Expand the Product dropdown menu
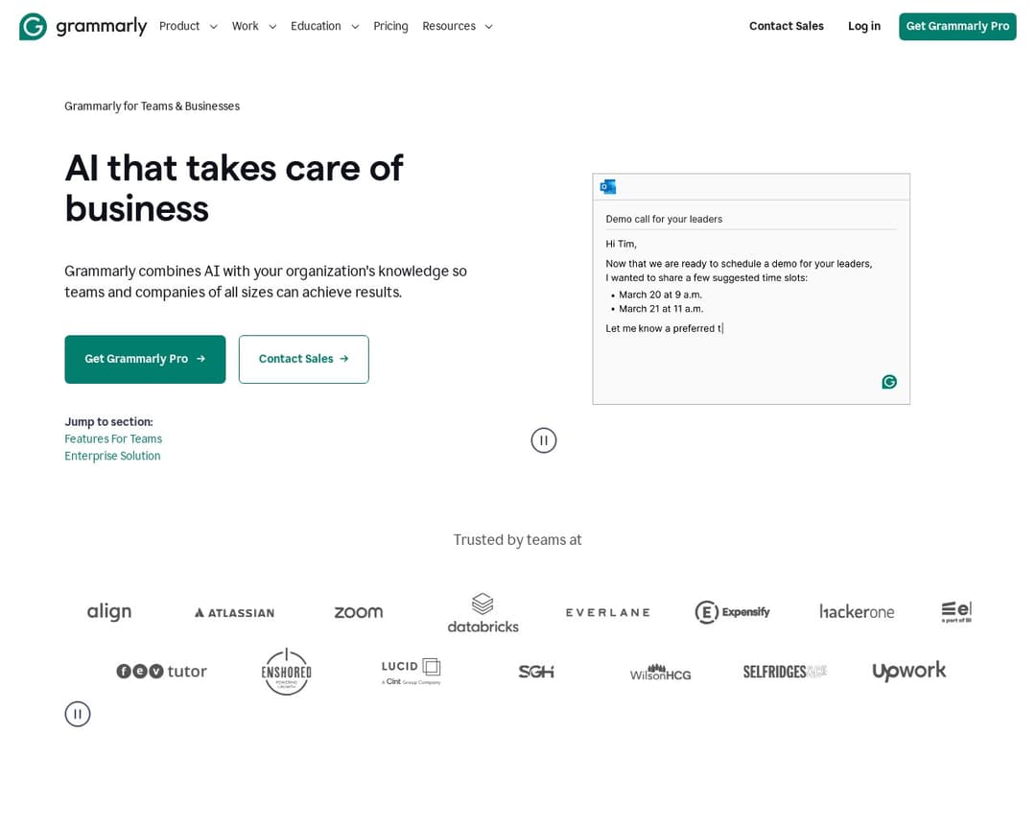The width and height of the screenshot is (1036, 829). (188, 26)
